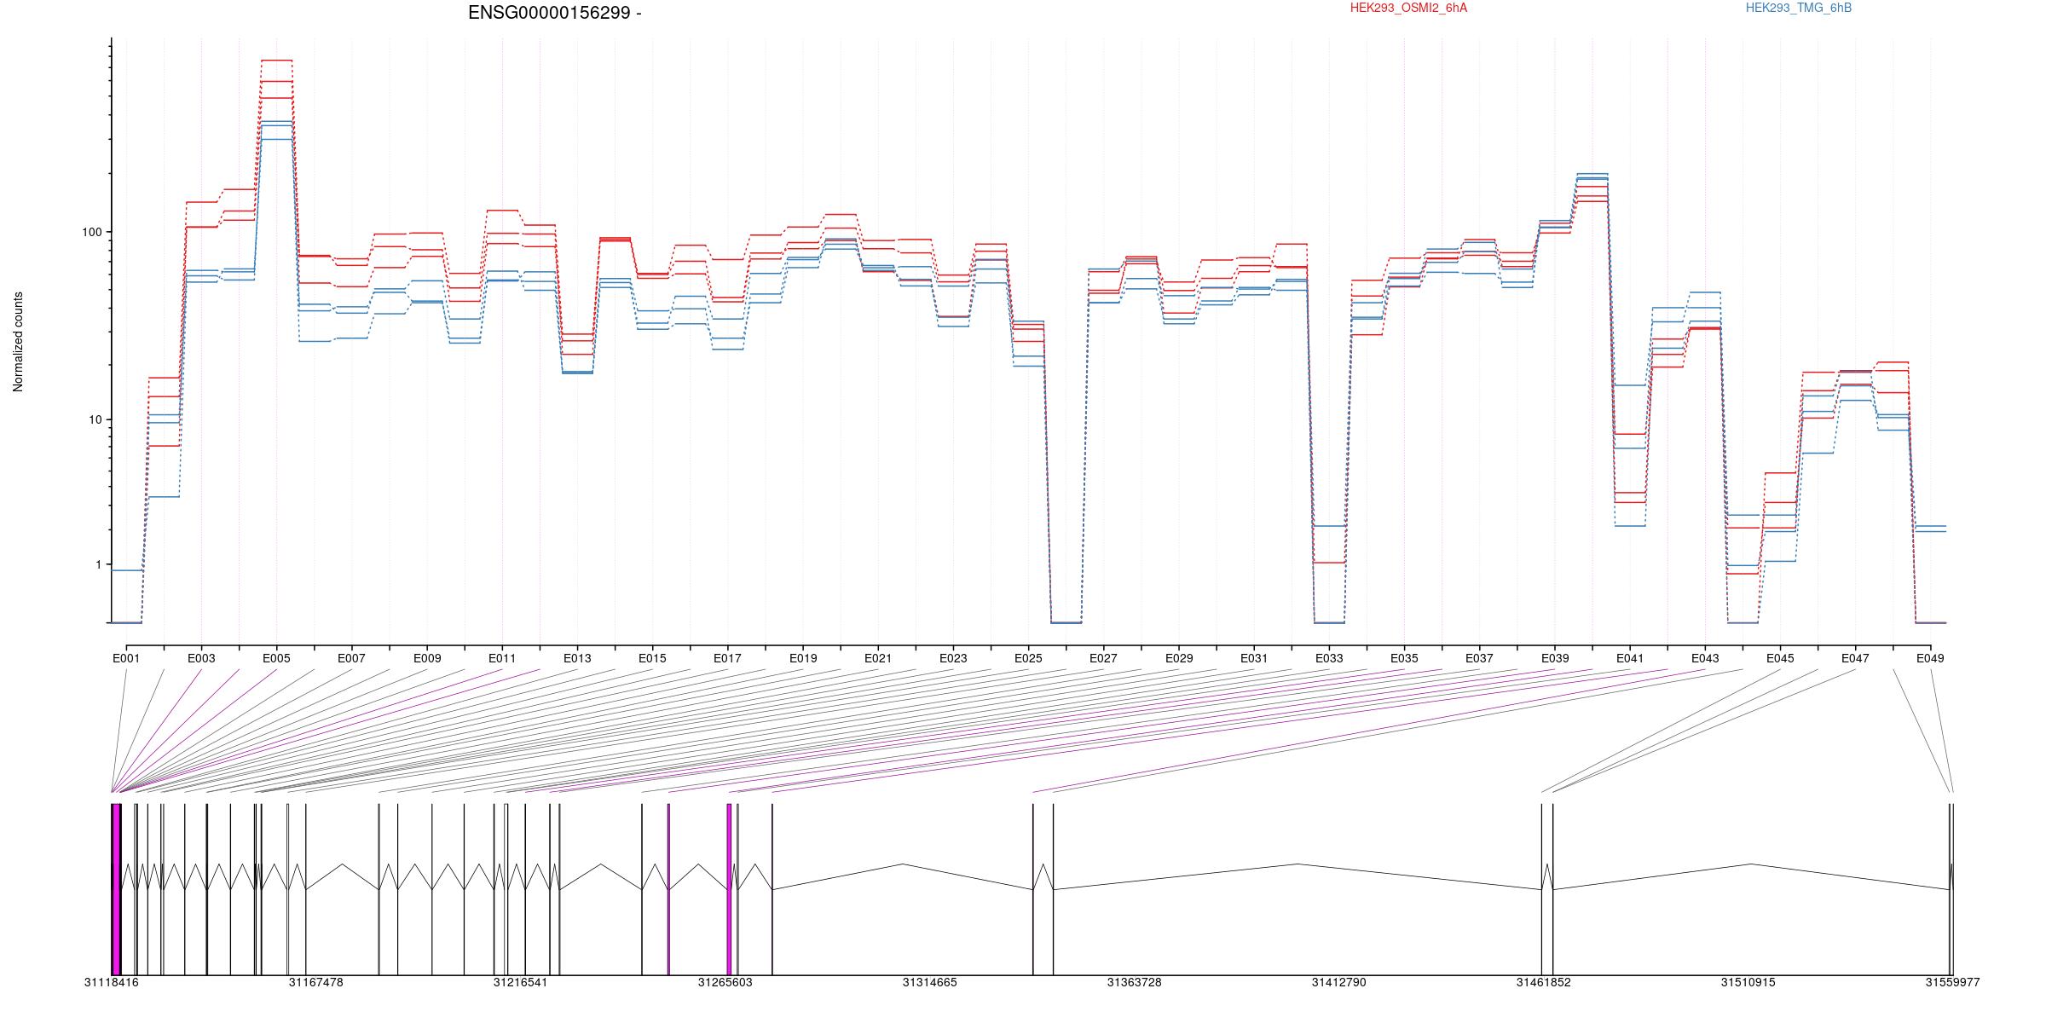Click exon label E025
Image resolution: width=2046 pixels, height=1023 pixels.
[1028, 658]
